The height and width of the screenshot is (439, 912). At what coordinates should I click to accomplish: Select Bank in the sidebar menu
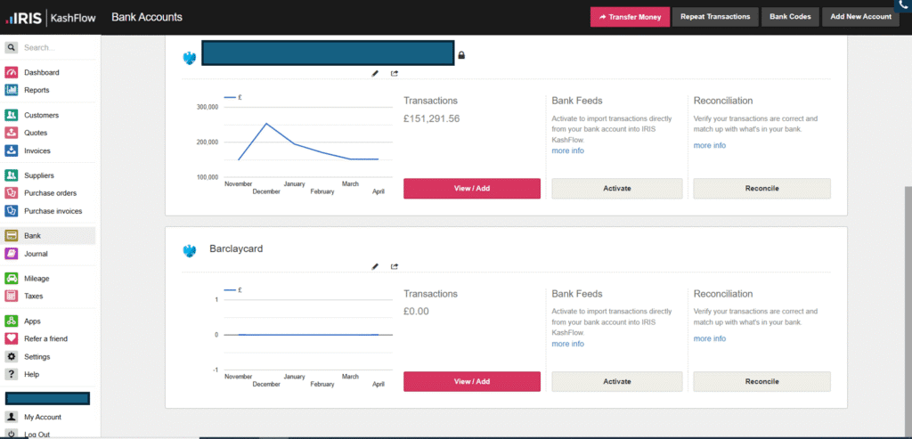coord(32,236)
